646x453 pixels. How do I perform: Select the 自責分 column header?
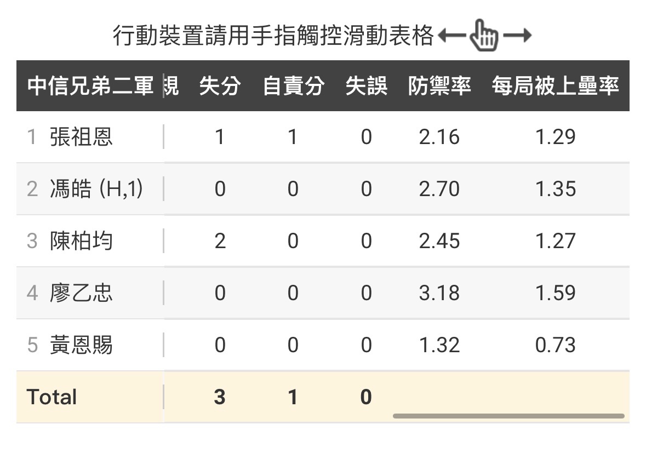[x=293, y=86]
